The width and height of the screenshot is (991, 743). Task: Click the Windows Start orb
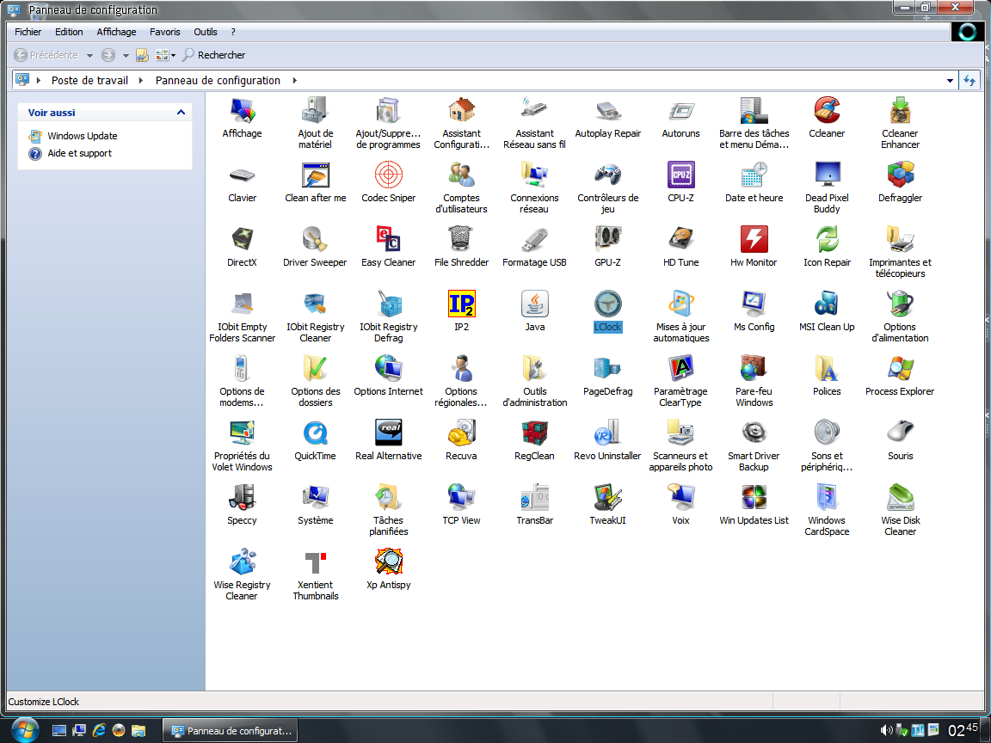tap(23, 730)
